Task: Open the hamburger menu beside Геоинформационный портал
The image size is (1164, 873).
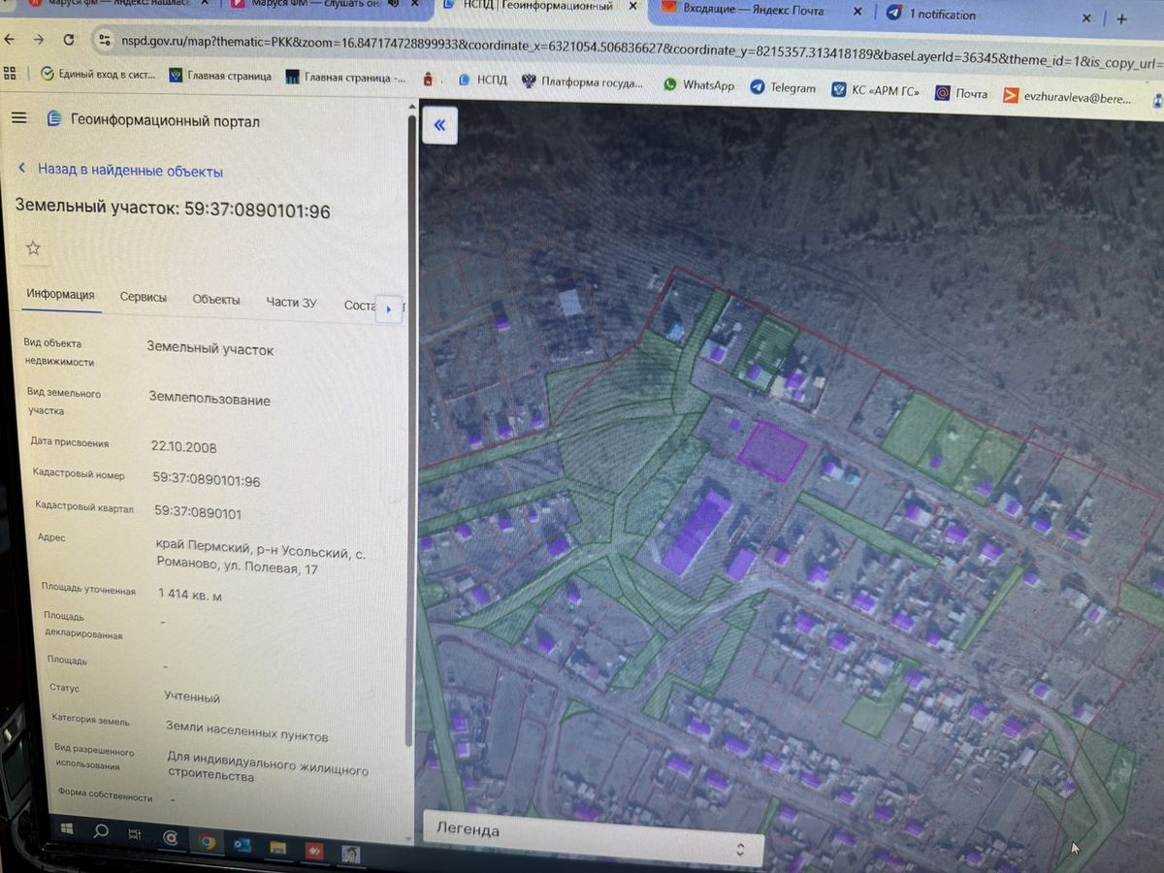Action: coord(19,117)
